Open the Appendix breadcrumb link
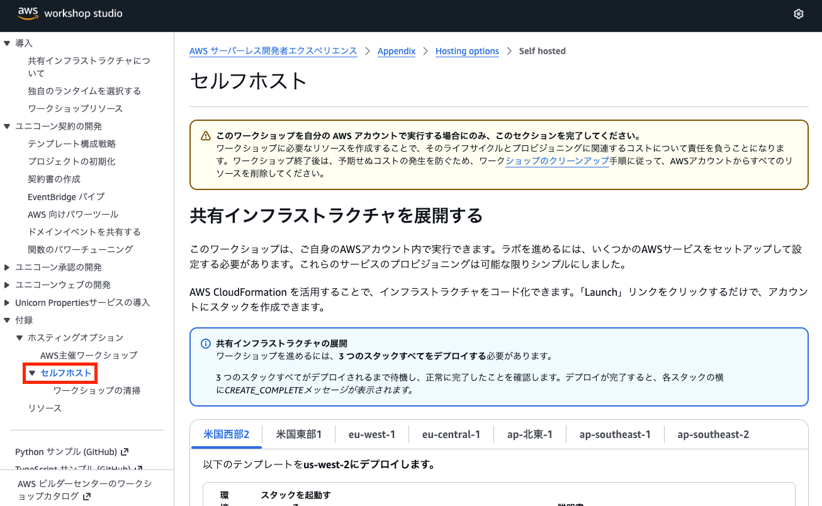822x506 pixels. point(397,51)
